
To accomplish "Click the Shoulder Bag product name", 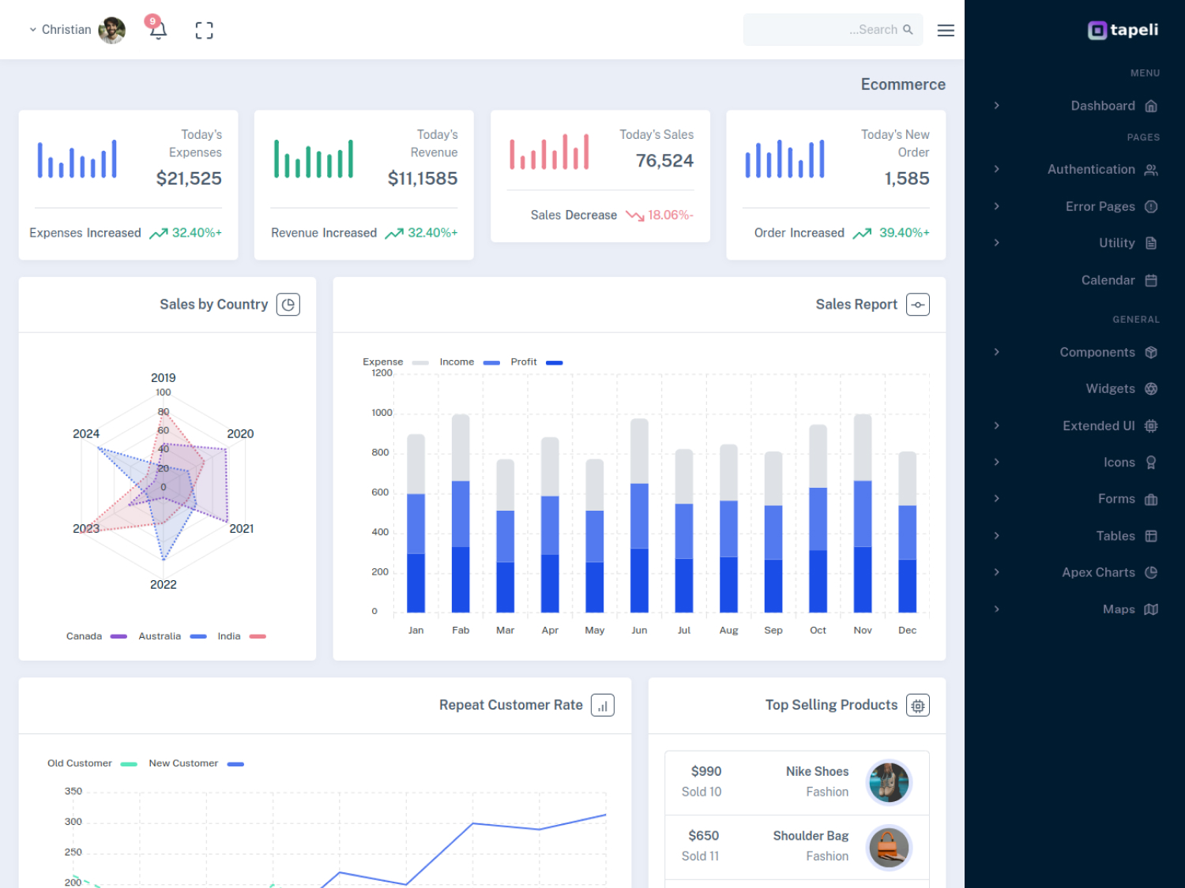I will [x=811, y=835].
